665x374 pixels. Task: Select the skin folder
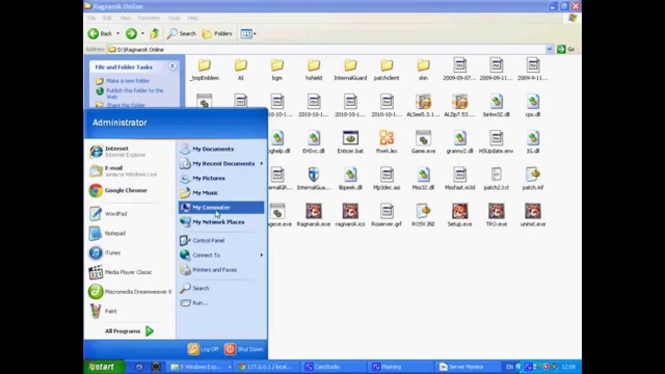coord(423,69)
